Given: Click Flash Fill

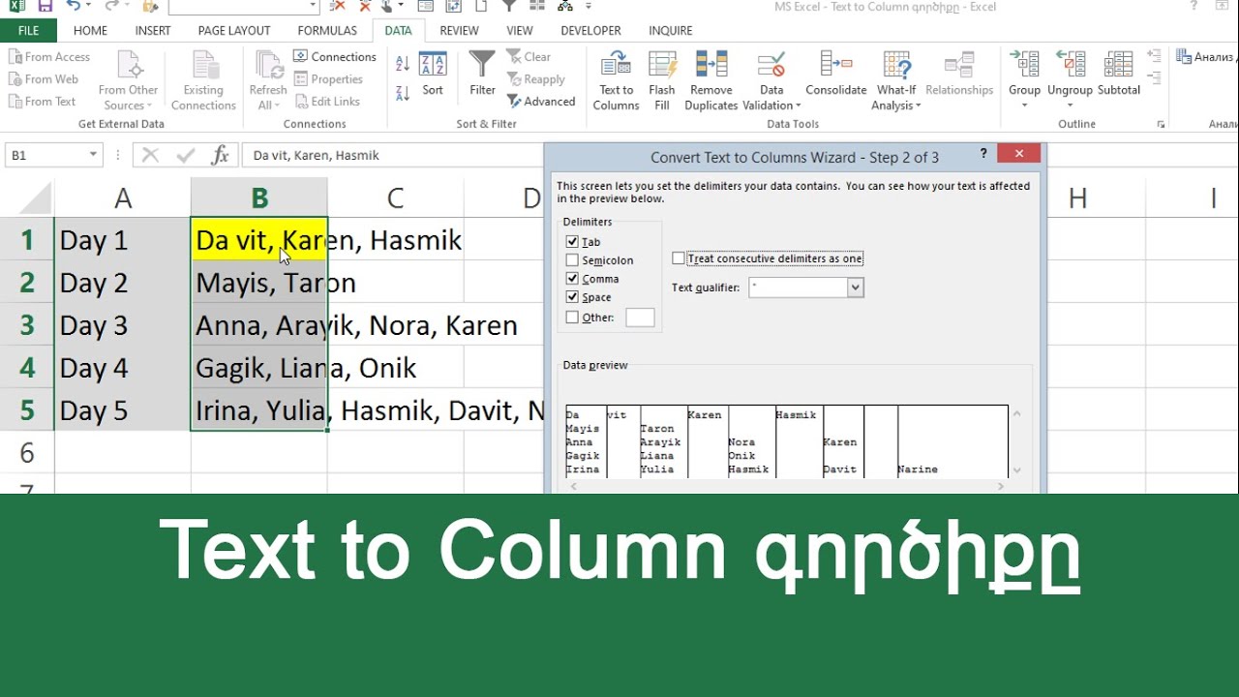Looking at the screenshot, I should [662, 80].
